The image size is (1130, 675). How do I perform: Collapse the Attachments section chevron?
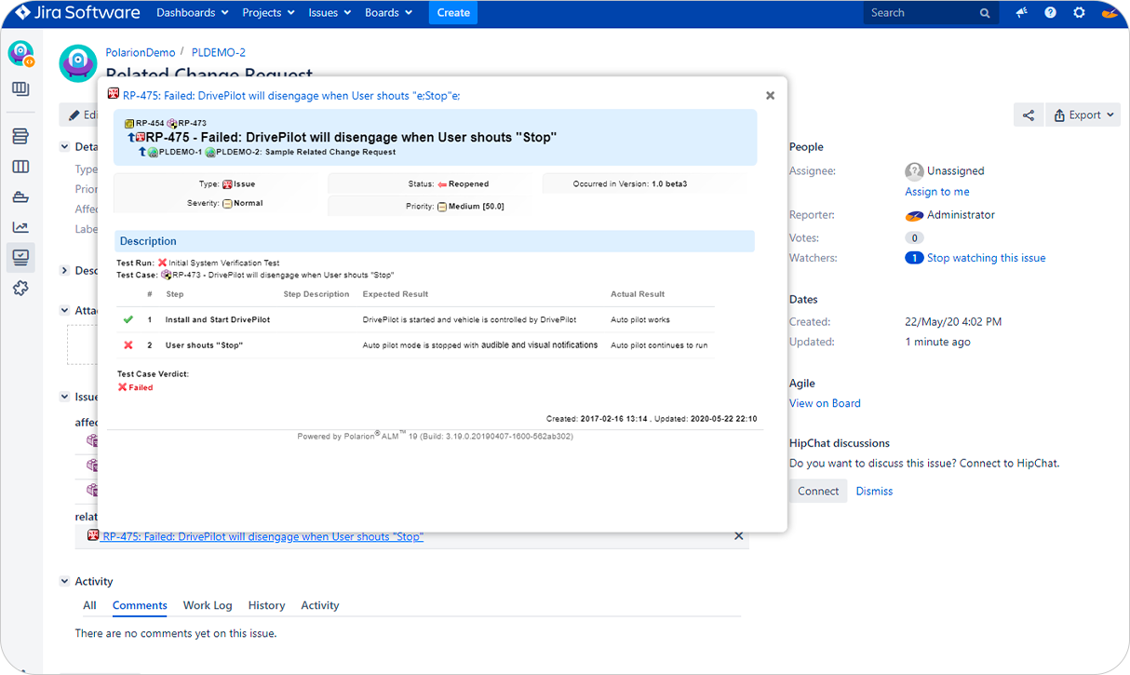click(65, 311)
